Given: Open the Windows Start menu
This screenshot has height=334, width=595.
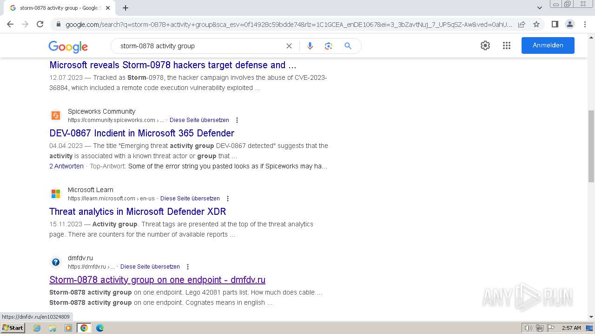Looking at the screenshot, I should (13, 328).
